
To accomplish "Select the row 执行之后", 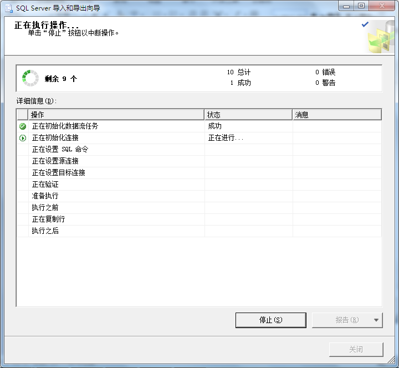I will 199,231.
